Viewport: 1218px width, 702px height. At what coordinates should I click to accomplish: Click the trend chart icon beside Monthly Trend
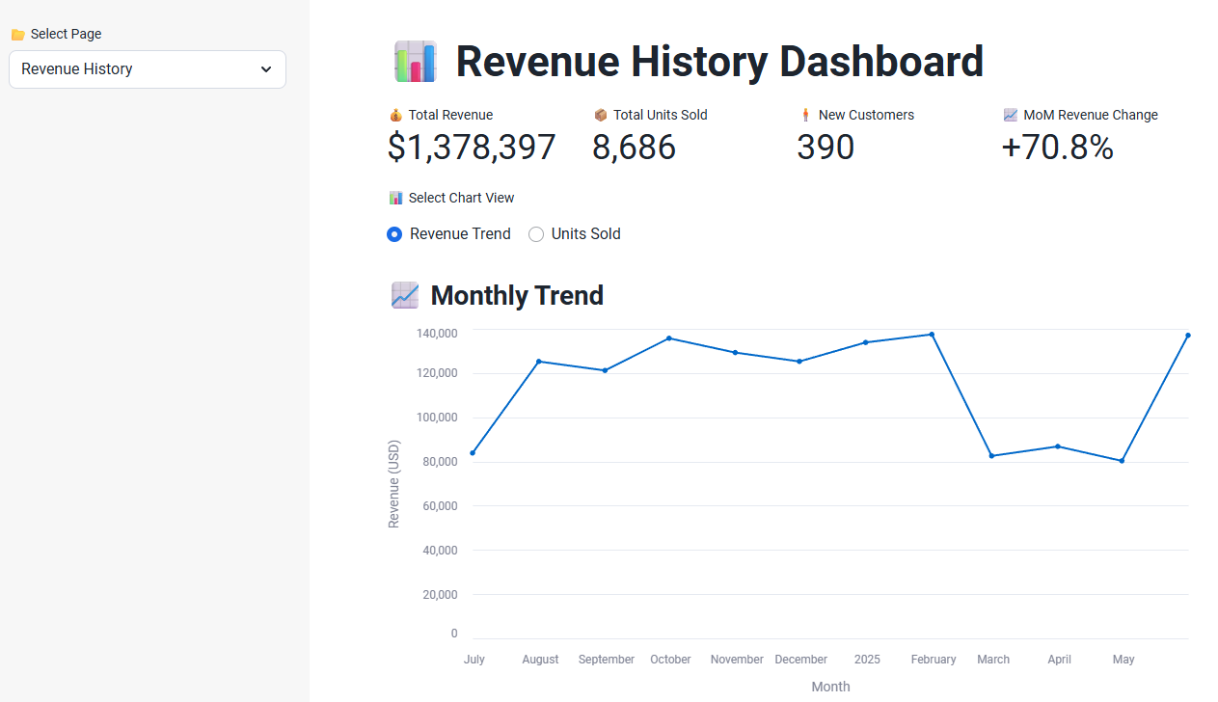click(405, 295)
